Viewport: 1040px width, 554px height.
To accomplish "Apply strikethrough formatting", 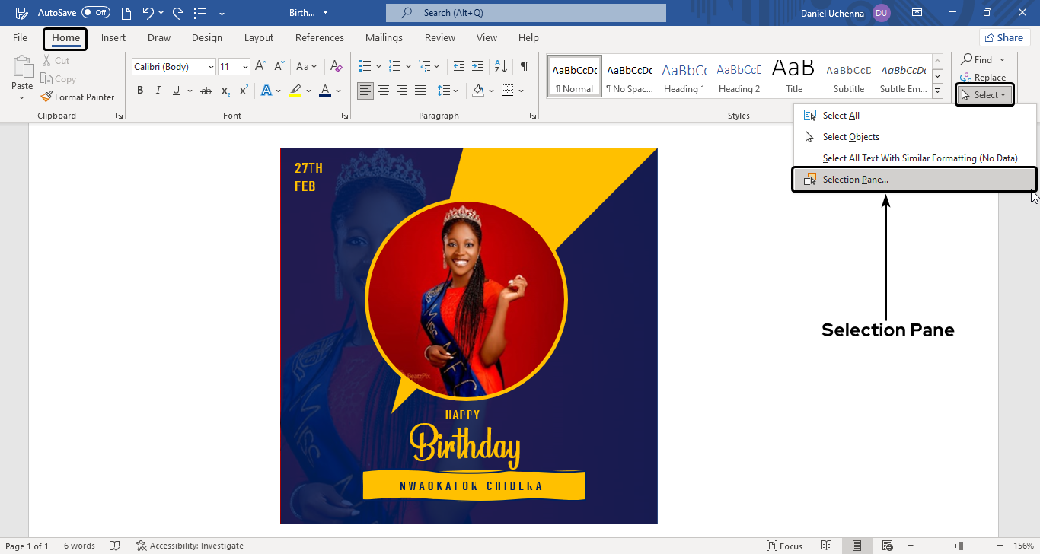I will pos(206,91).
